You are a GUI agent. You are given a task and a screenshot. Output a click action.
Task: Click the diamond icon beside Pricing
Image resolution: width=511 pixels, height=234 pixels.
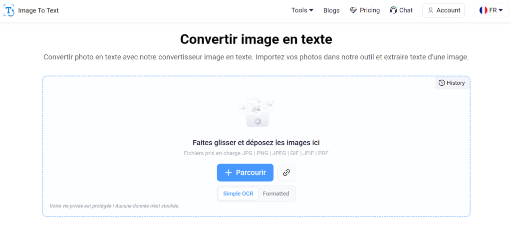pyautogui.click(x=353, y=10)
